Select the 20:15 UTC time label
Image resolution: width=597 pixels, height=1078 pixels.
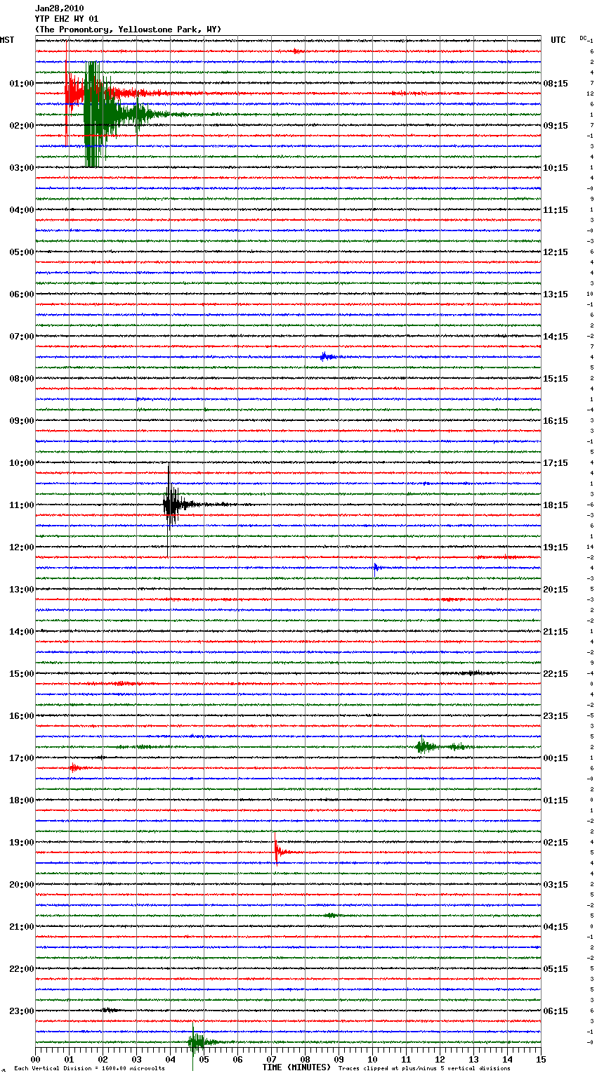point(556,590)
